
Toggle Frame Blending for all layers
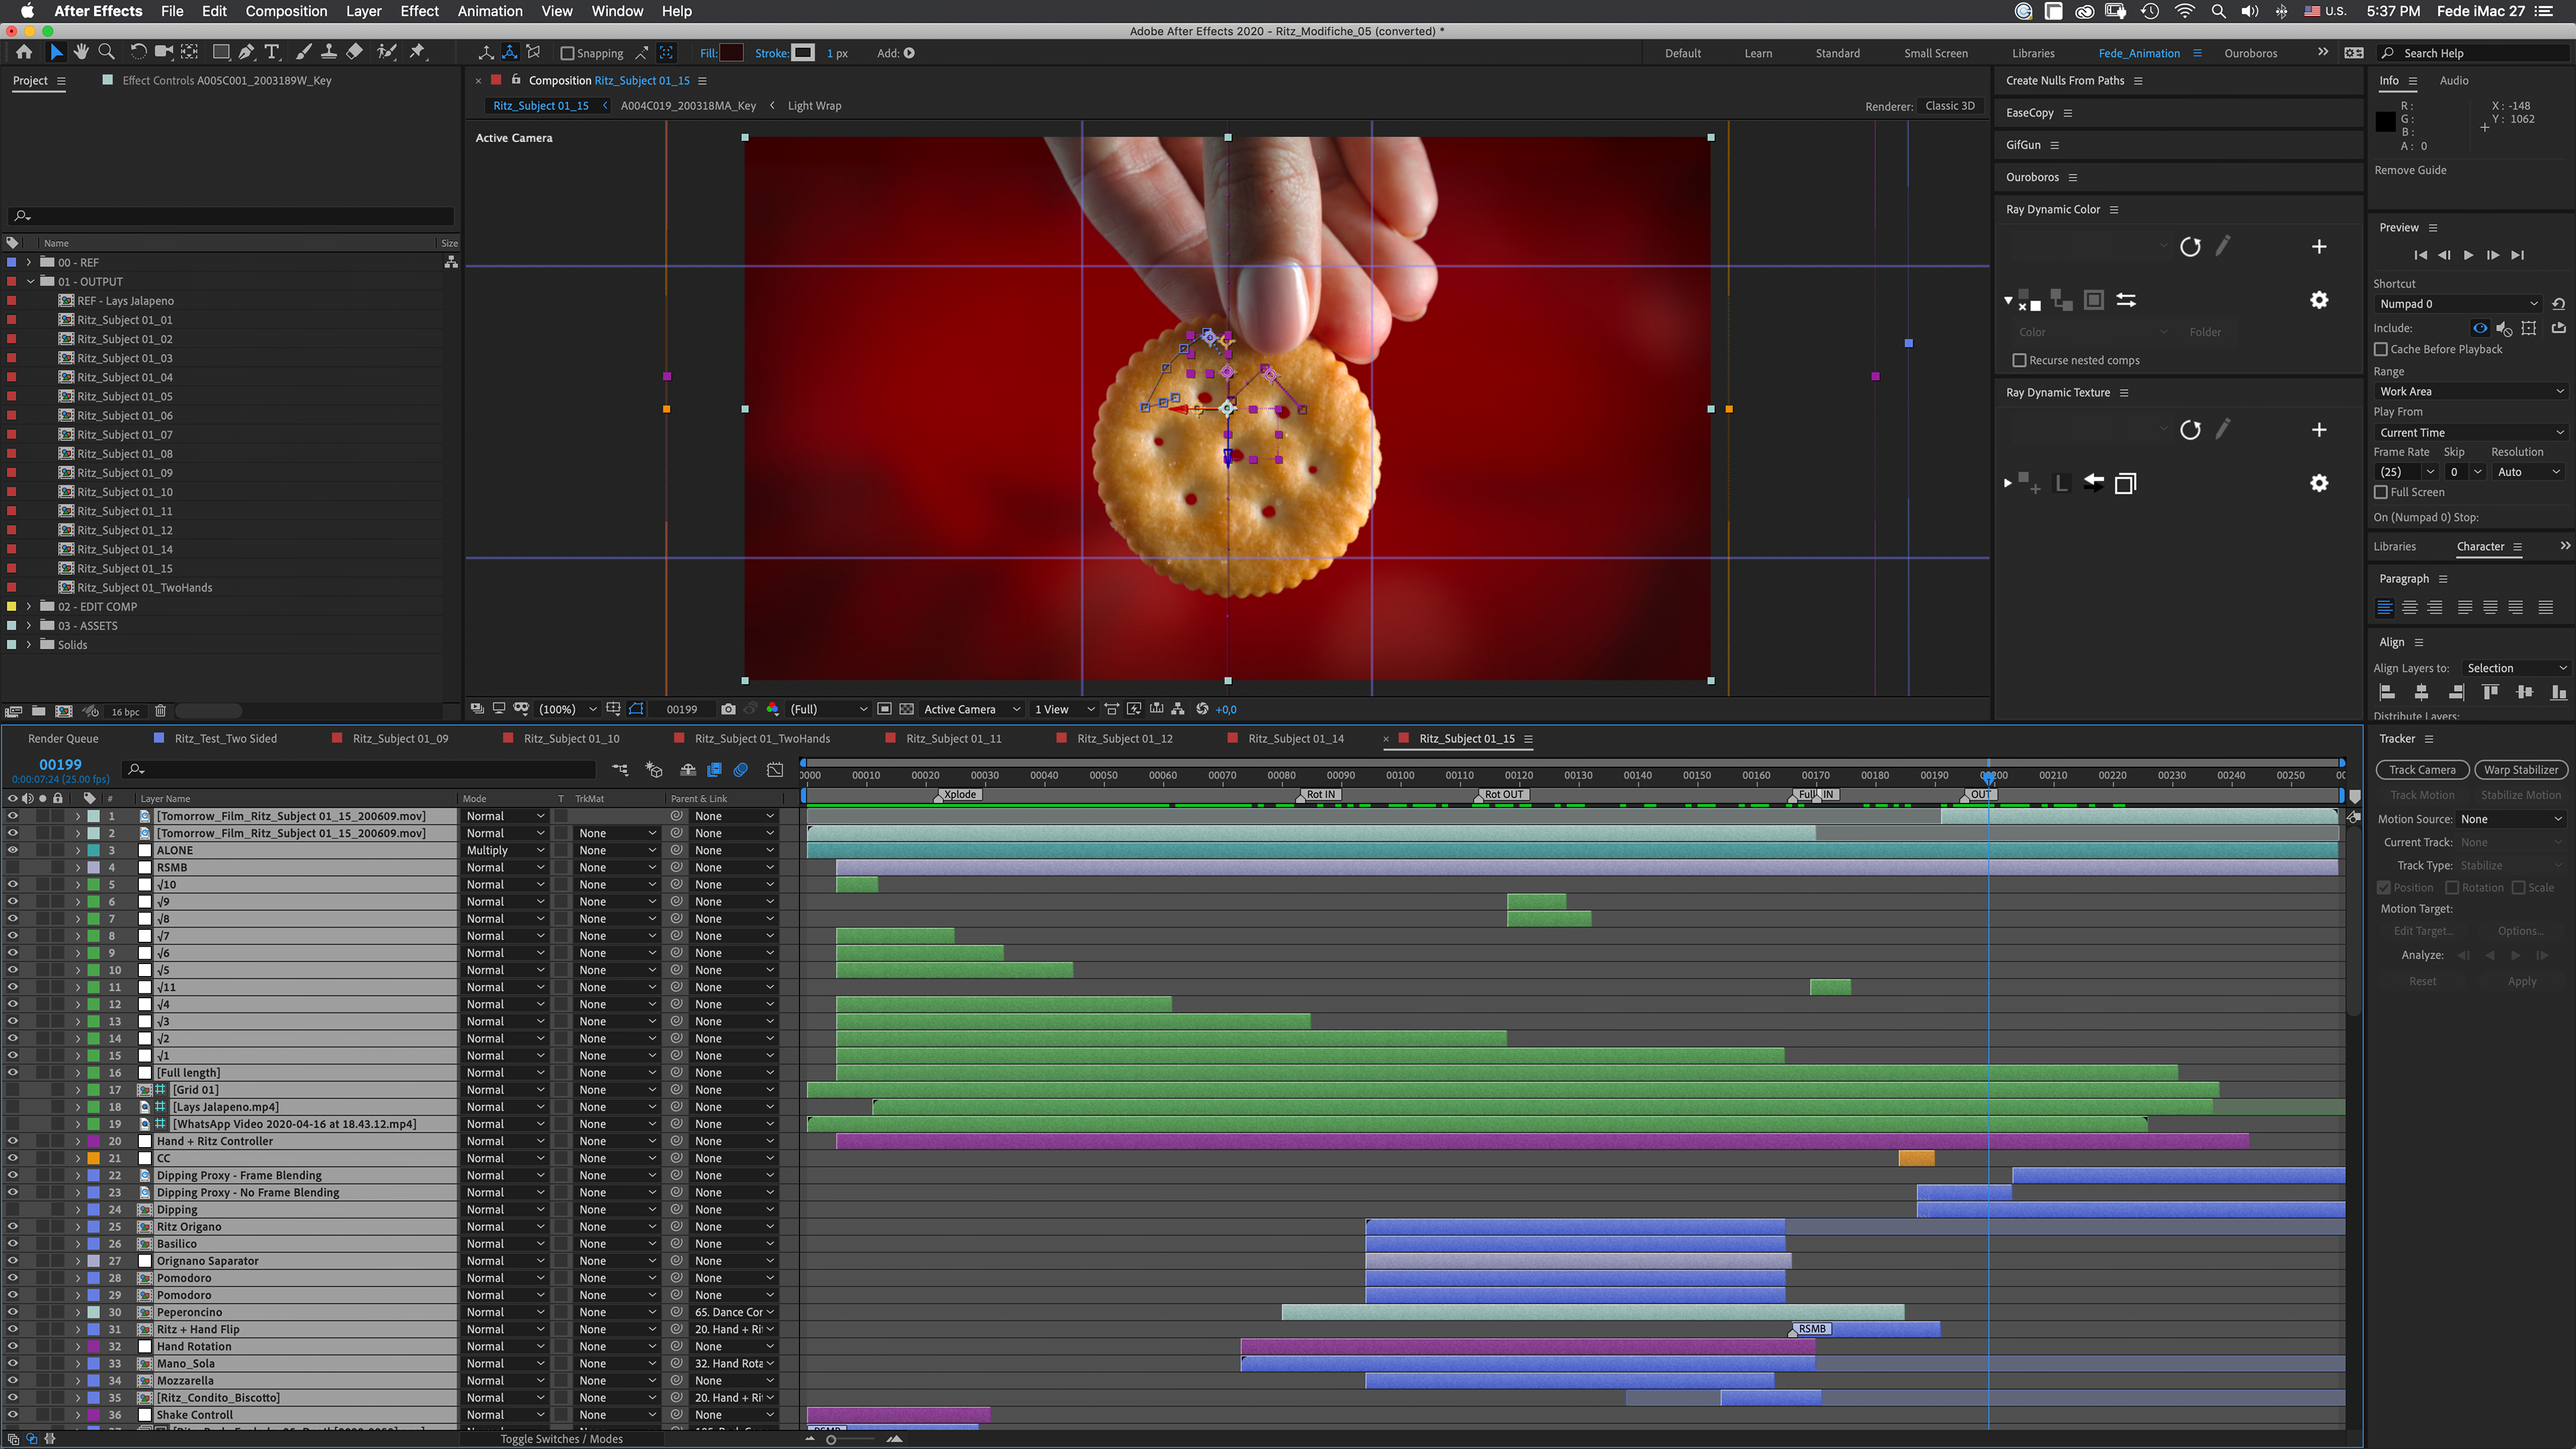714,769
